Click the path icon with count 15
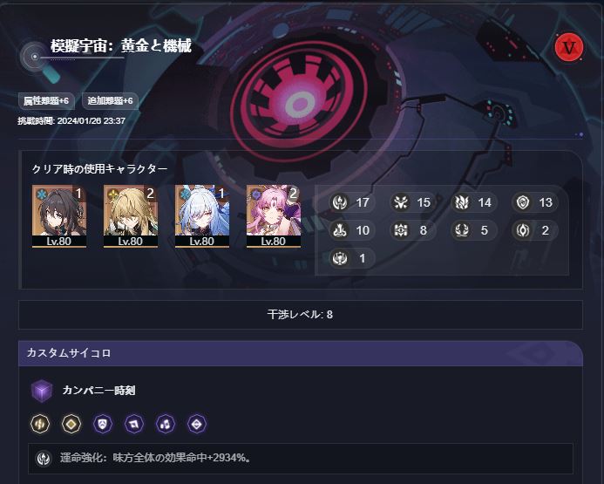The height and width of the screenshot is (484, 604). (401, 202)
